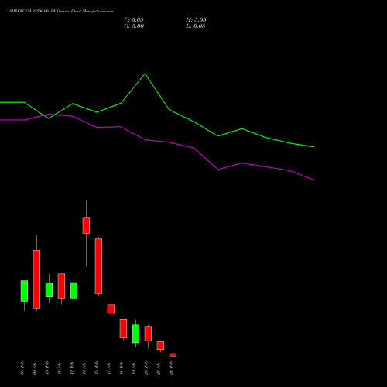
Task: Select the red candlestick above 11 Feb
Action: [x=61, y=286]
